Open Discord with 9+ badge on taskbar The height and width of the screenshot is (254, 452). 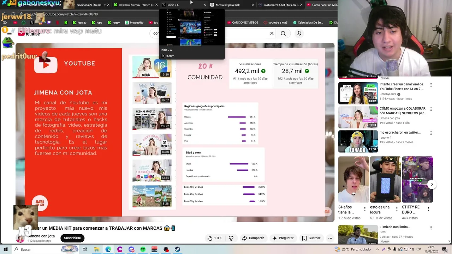point(131,249)
